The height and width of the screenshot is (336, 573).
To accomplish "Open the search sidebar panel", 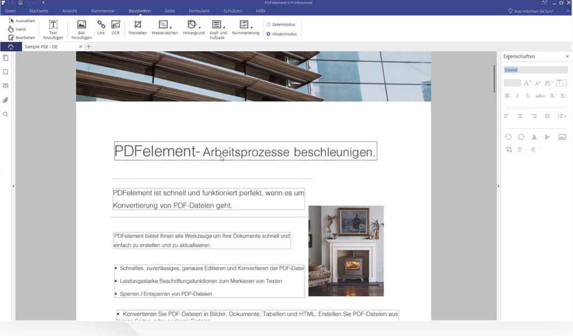I will pyautogui.click(x=6, y=115).
